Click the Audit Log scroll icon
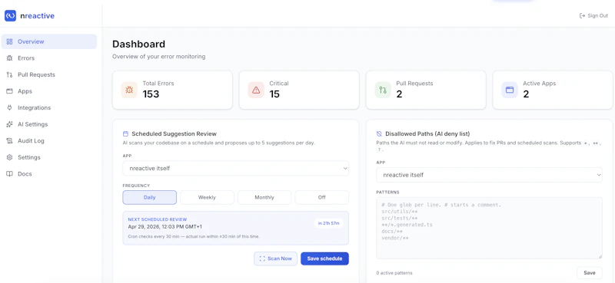 10,141
